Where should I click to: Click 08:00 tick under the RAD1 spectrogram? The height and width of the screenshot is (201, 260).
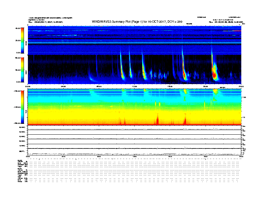[x=99, y=86]
